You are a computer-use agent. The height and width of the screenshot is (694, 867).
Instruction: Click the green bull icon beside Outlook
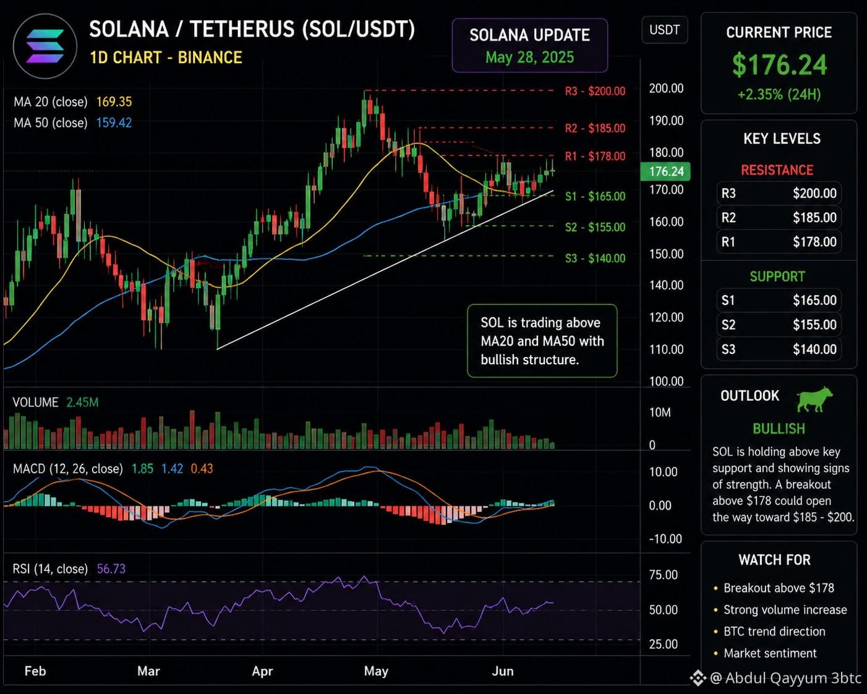click(814, 399)
